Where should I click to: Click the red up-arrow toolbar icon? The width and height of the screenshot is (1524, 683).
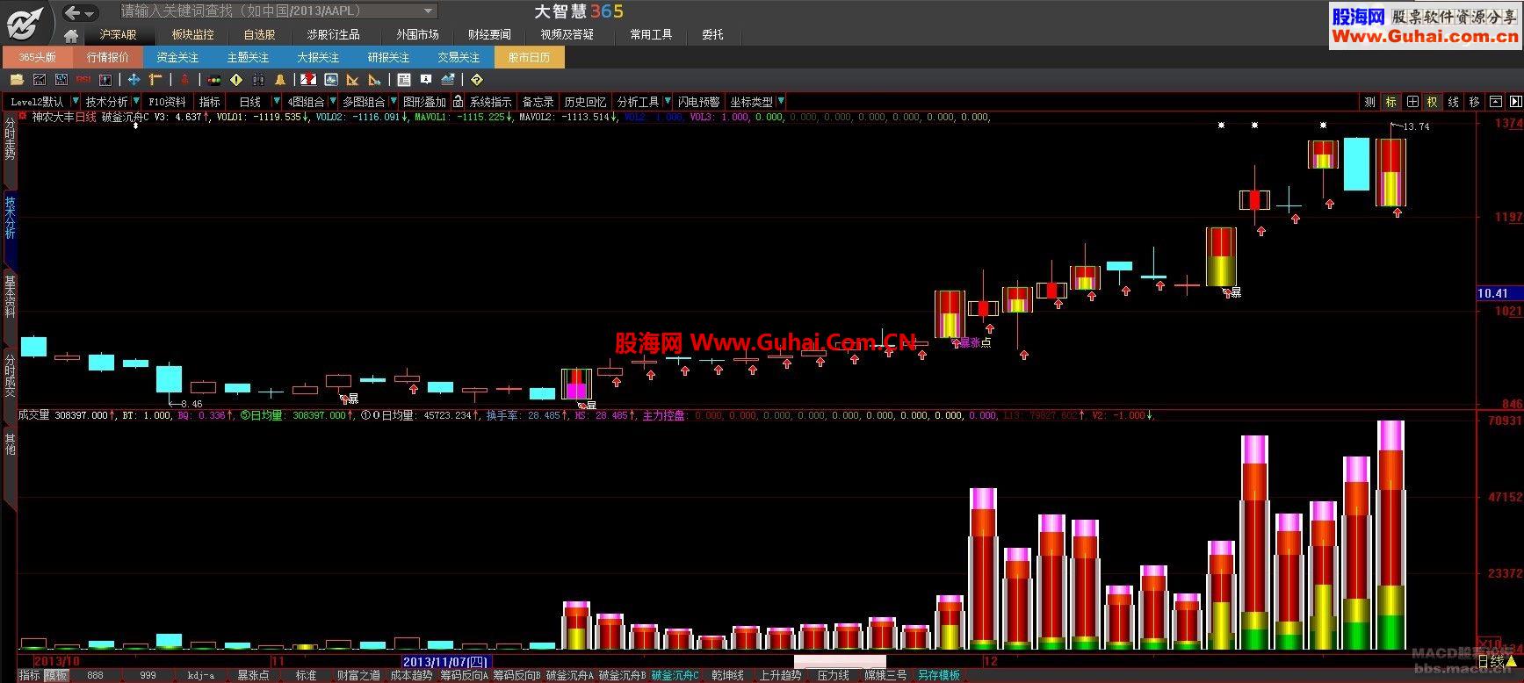click(x=184, y=80)
